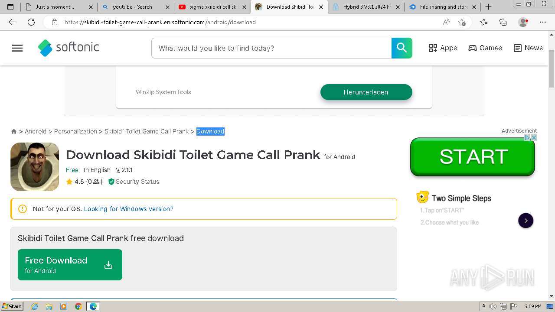
Task: Go back in browser
Action: [x=12, y=22]
